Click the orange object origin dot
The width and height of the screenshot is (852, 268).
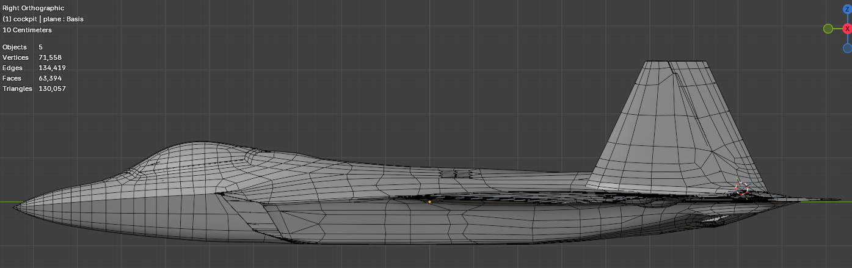pos(429,201)
